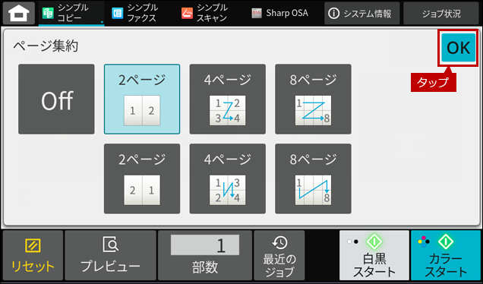Confirm with the OK button

tap(458, 48)
